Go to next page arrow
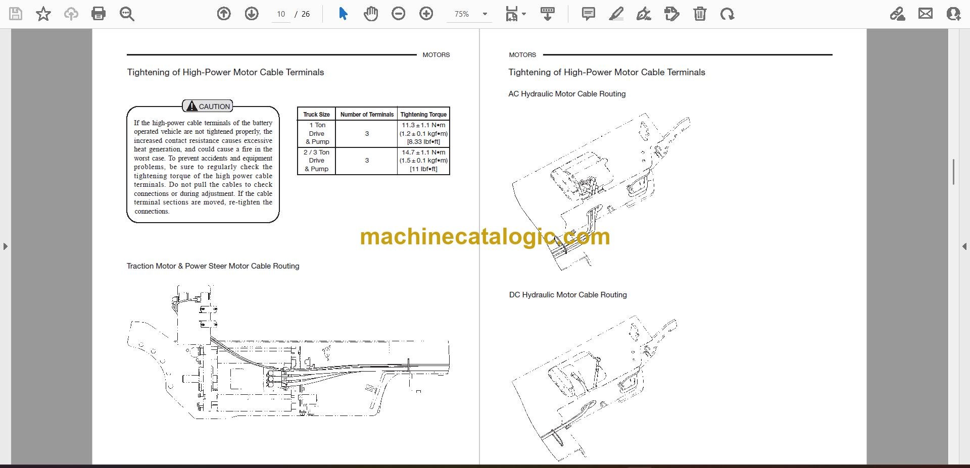 click(x=252, y=14)
